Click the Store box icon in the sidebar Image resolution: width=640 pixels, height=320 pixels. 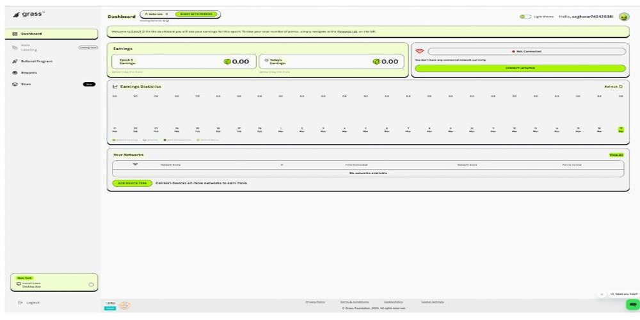[x=15, y=84]
